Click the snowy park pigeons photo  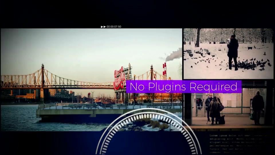(x=228, y=54)
